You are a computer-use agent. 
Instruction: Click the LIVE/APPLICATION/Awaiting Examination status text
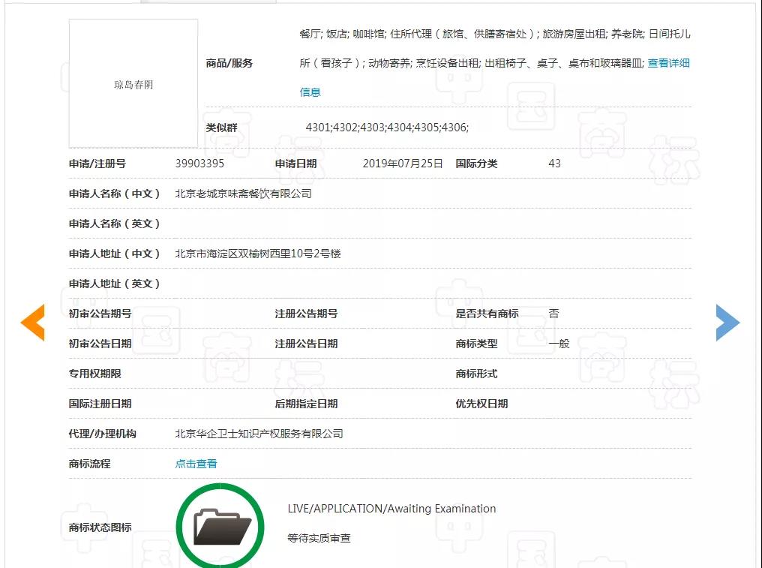391,509
